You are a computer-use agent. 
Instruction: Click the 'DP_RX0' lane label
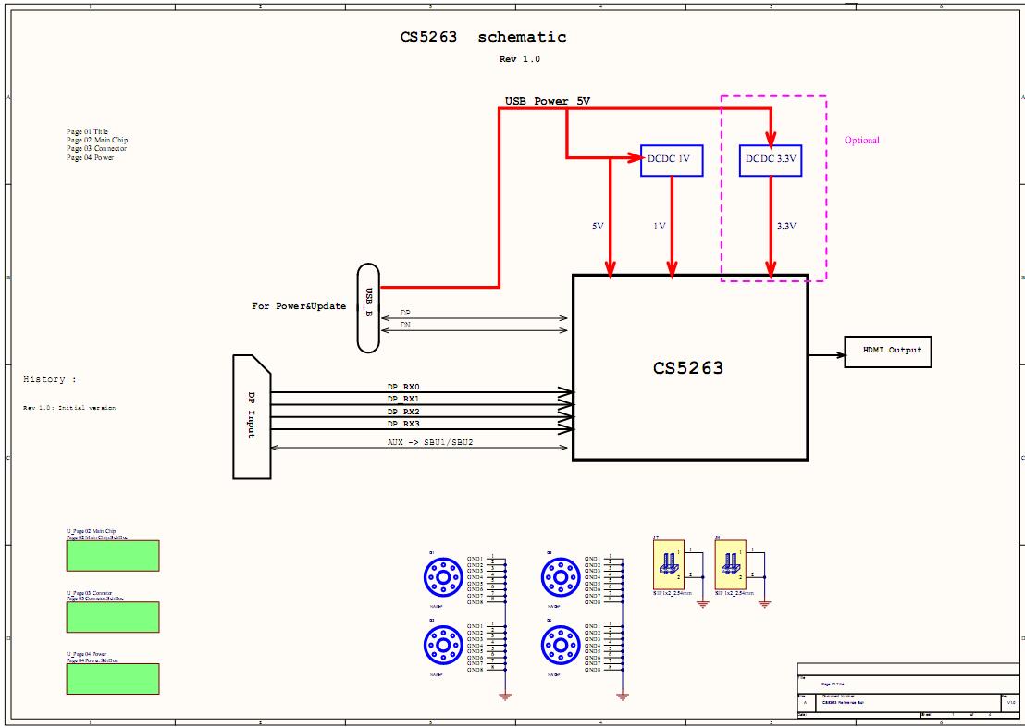tap(403, 387)
